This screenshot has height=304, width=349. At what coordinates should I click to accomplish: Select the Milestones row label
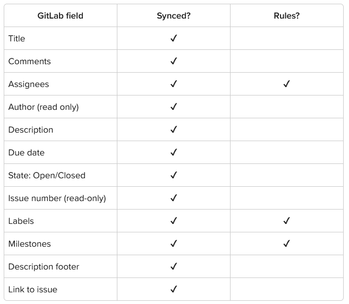(30, 244)
